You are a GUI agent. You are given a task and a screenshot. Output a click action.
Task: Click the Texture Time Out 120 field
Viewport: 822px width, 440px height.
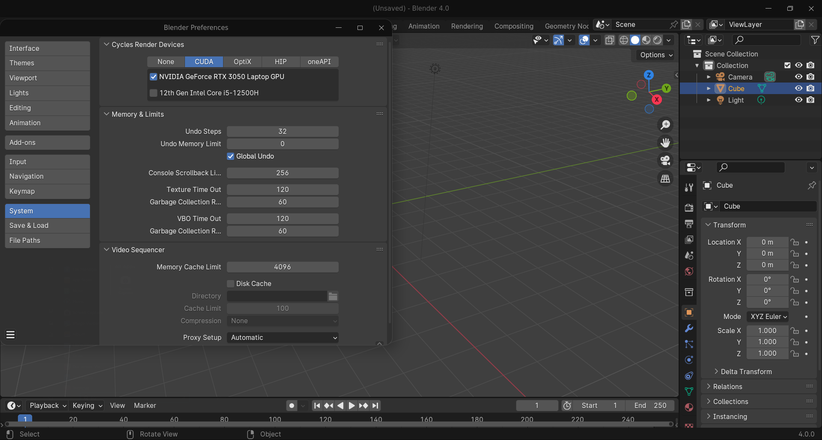pos(283,189)
